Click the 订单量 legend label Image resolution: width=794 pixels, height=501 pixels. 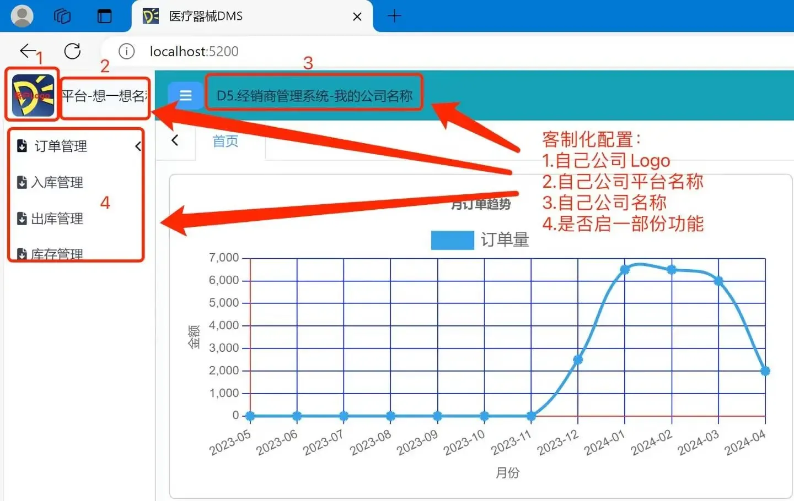point(505,240)
